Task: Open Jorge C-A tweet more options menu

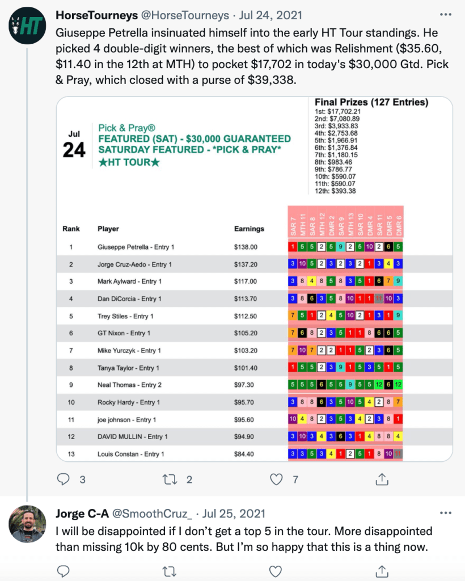Action: (x=446, y=514)
